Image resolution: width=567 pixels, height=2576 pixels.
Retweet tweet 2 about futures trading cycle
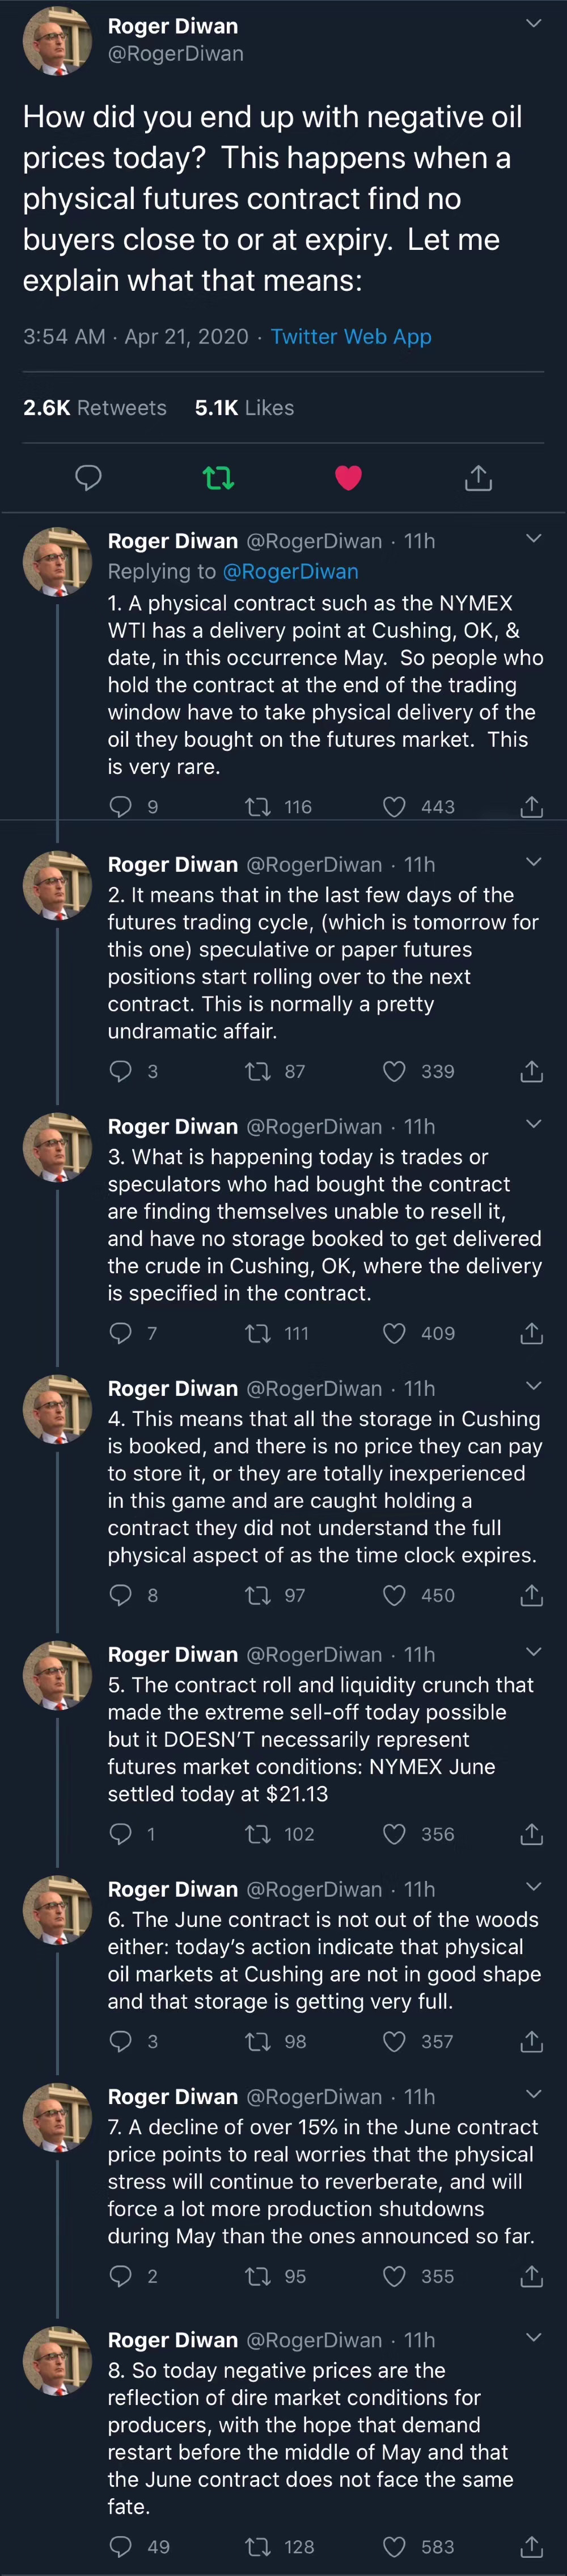point(257,1071)
